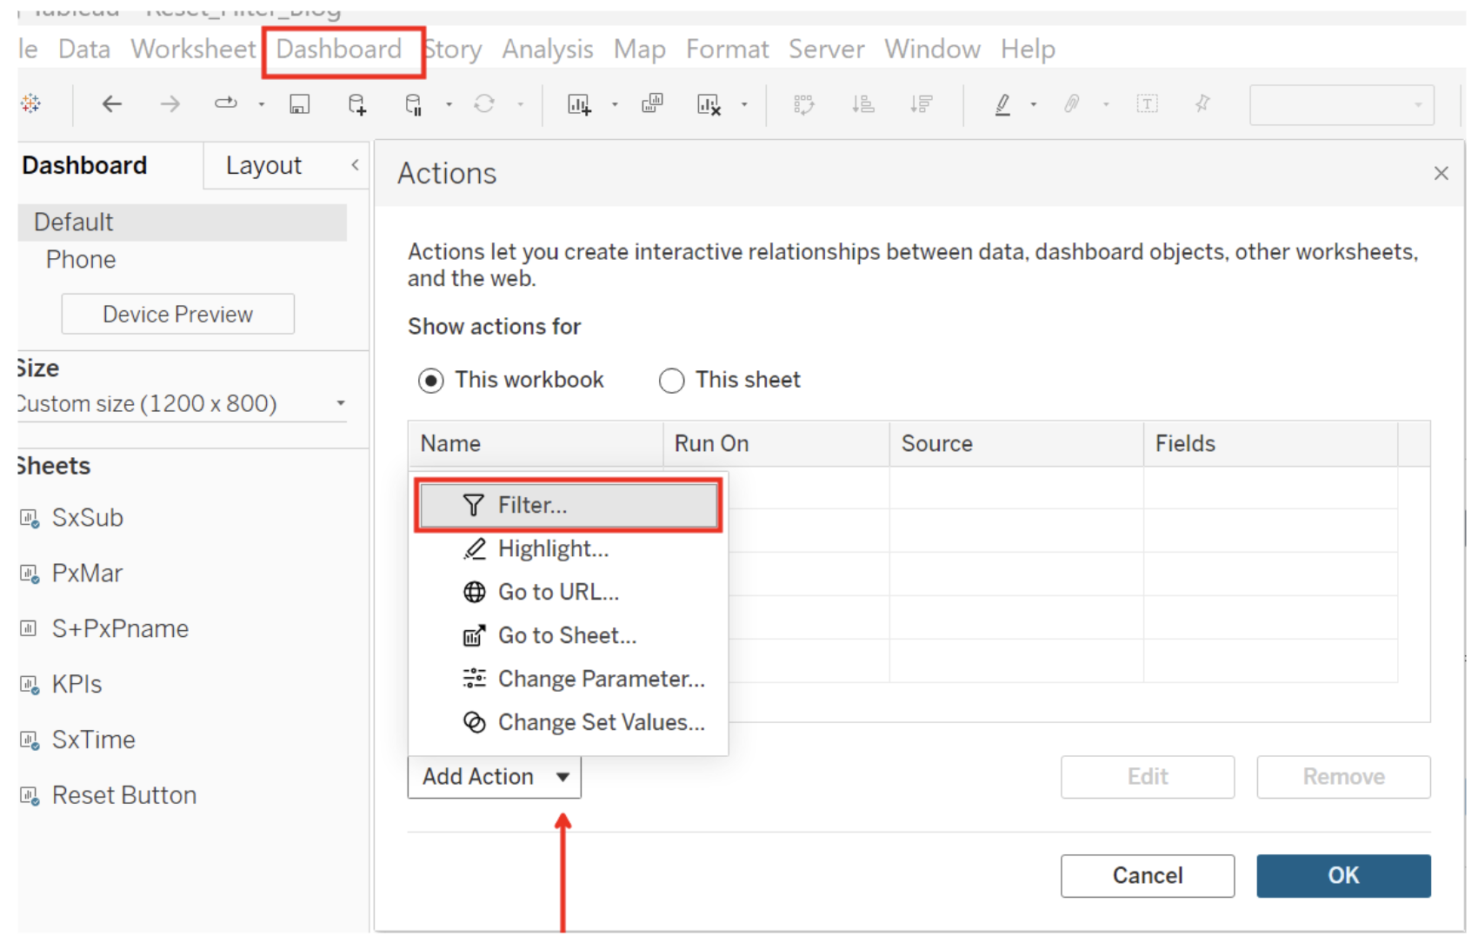Click the OK button
Image resolution: width=1478 pixels, height=949 pixels.
coord(1343,876)
